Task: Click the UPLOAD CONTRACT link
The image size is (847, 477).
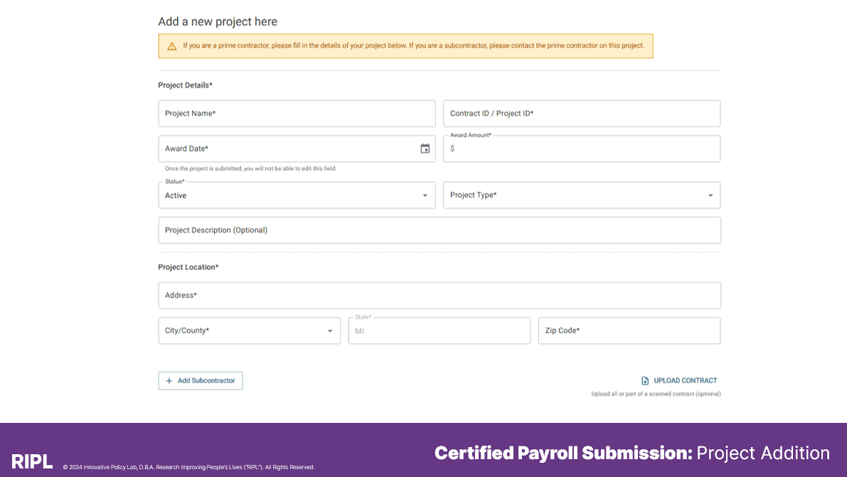Action: (686, 381)
